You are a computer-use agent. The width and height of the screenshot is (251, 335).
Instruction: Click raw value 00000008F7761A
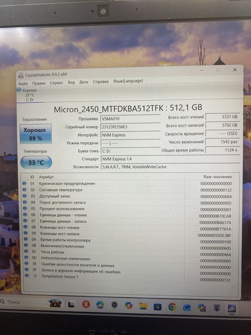[215, 229]
